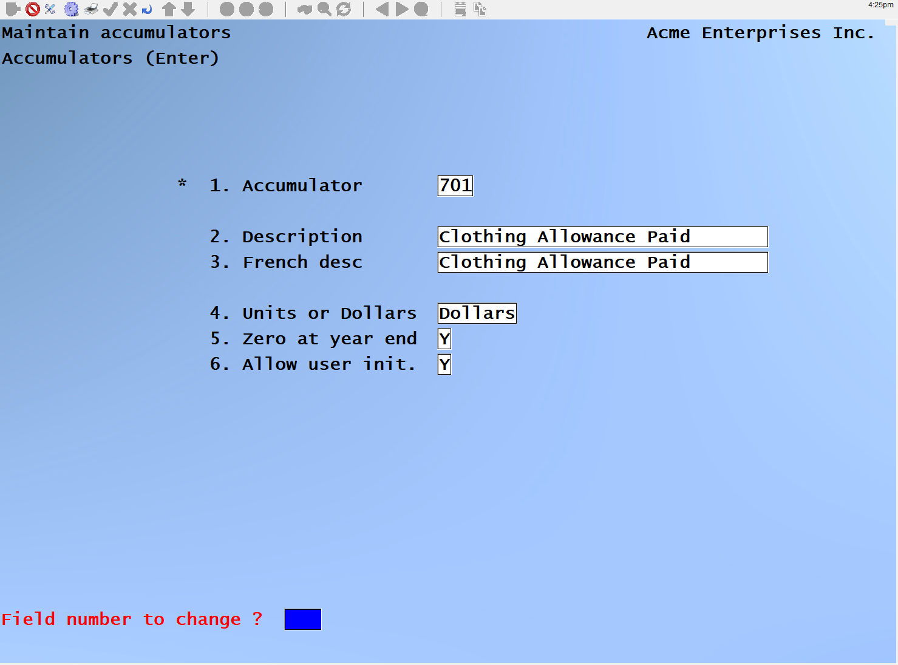Image resolution: width=898 pixels, height=665 pixels.
Task: Click the magnifying glass search icon
Action: coord(324,9)
